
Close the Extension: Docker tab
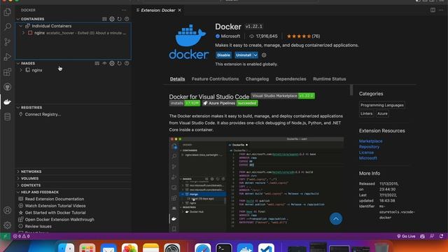coord(180,10)
